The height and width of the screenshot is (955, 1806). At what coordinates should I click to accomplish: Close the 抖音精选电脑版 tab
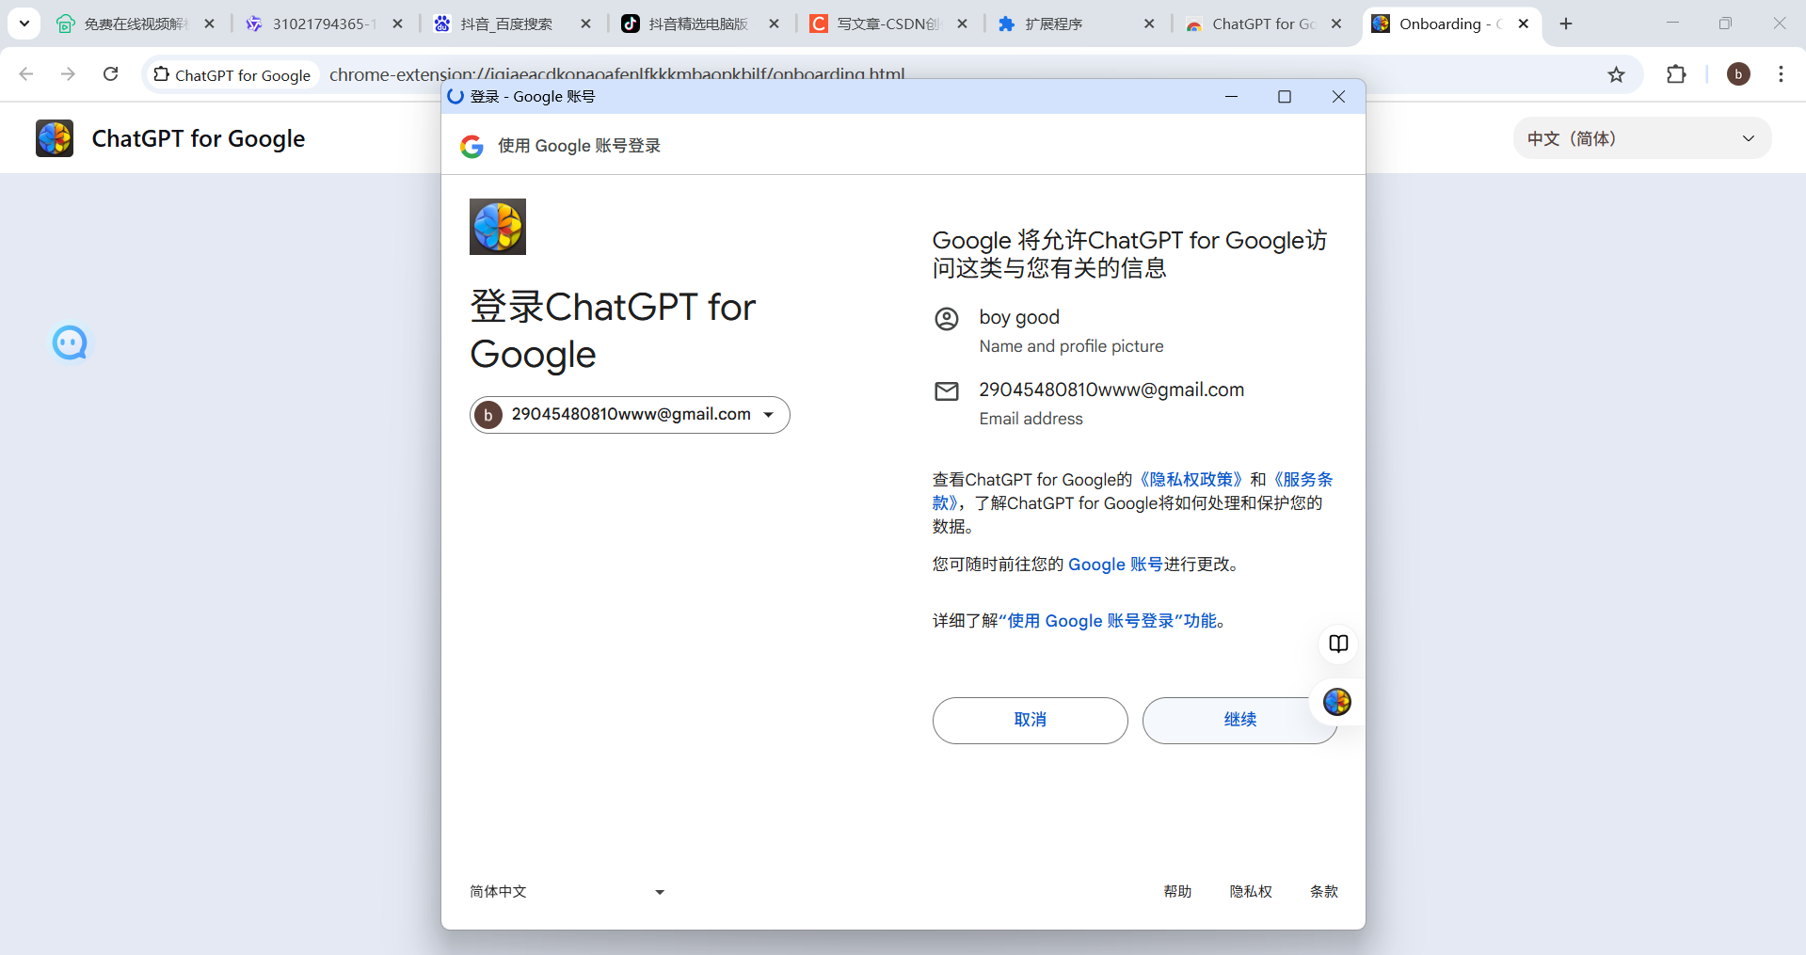(774, 24)
